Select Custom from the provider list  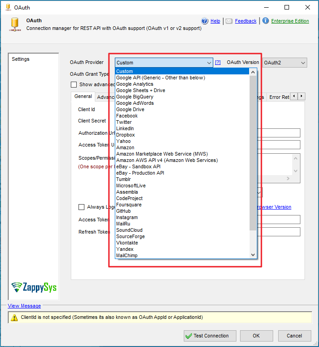(182, 71)
